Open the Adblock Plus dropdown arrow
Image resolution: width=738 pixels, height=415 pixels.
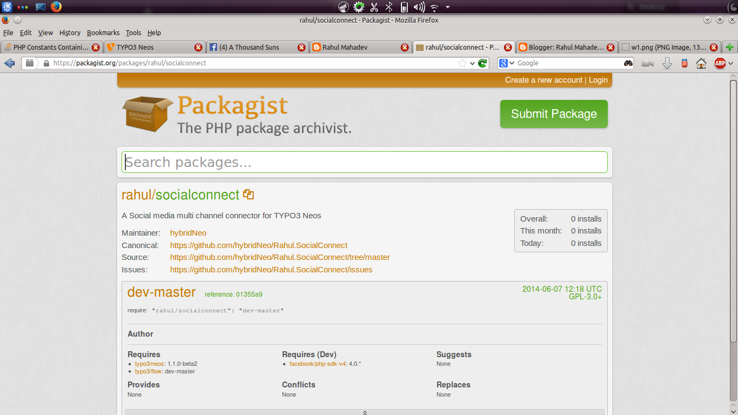click(731, 63)
